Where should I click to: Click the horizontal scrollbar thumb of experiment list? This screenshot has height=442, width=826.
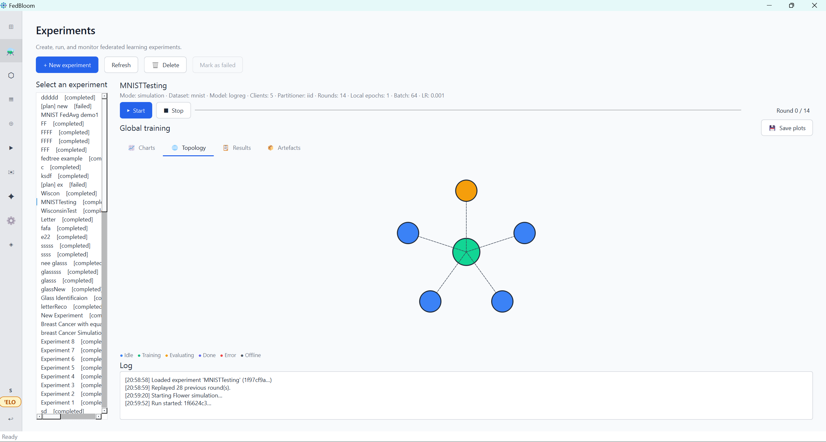tap(51, 416)
